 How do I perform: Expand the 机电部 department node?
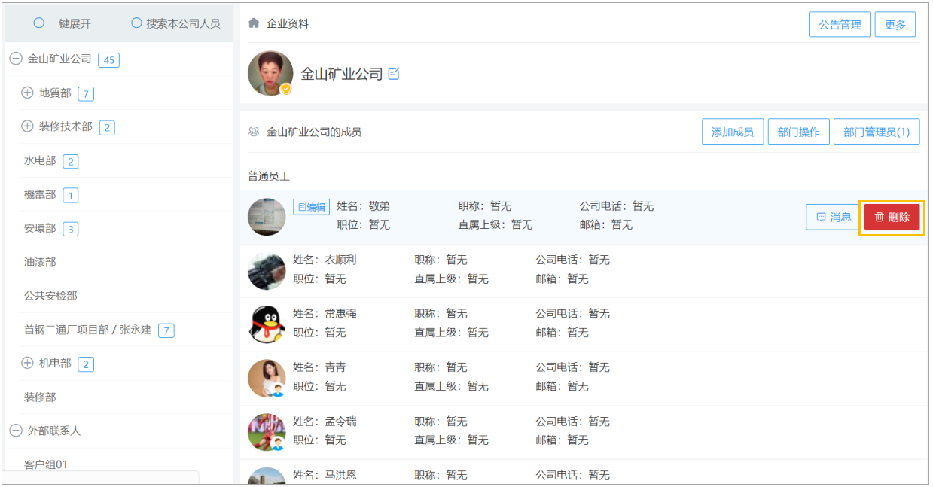point(27,364)
